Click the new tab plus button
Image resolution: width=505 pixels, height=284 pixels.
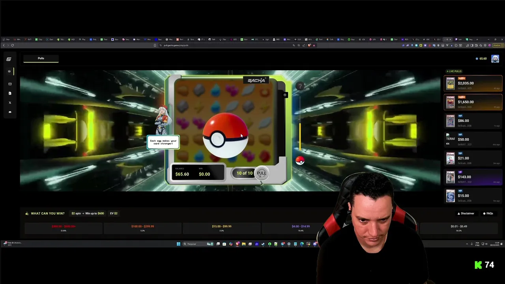[x=477, y=39]
